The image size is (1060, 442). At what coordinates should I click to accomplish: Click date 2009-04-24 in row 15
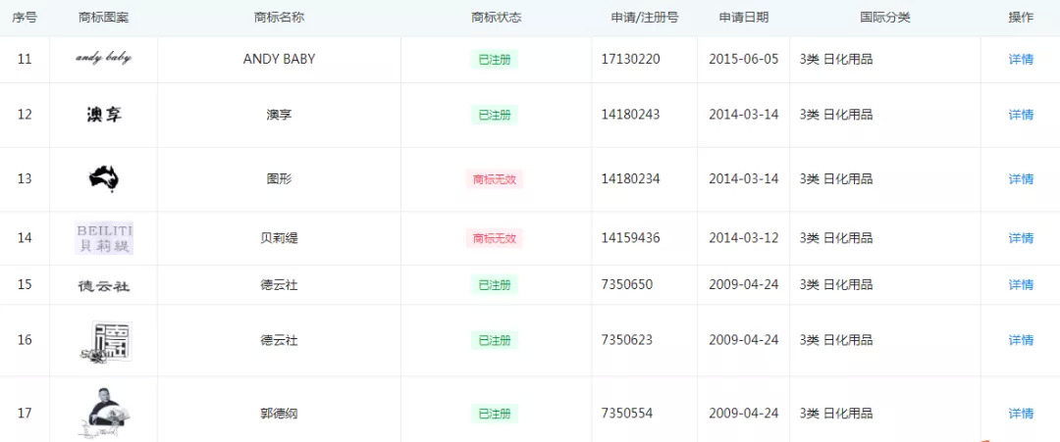pyautogui.click(x=744, y=284)
